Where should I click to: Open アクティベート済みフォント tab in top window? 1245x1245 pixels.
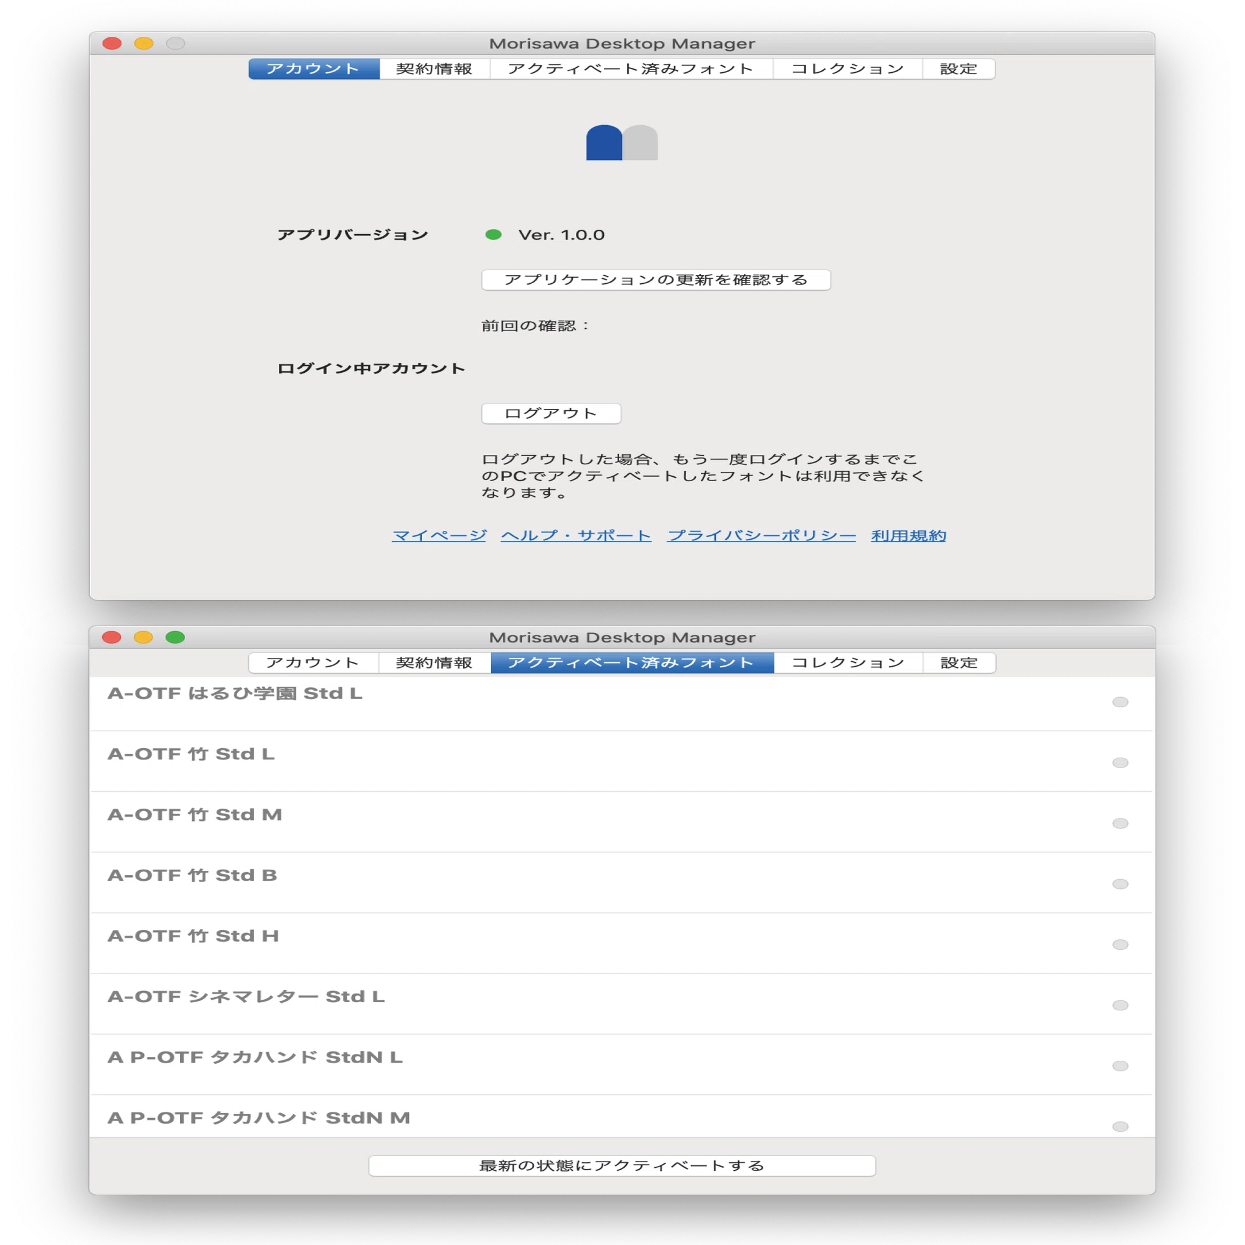tap(631, 69)
